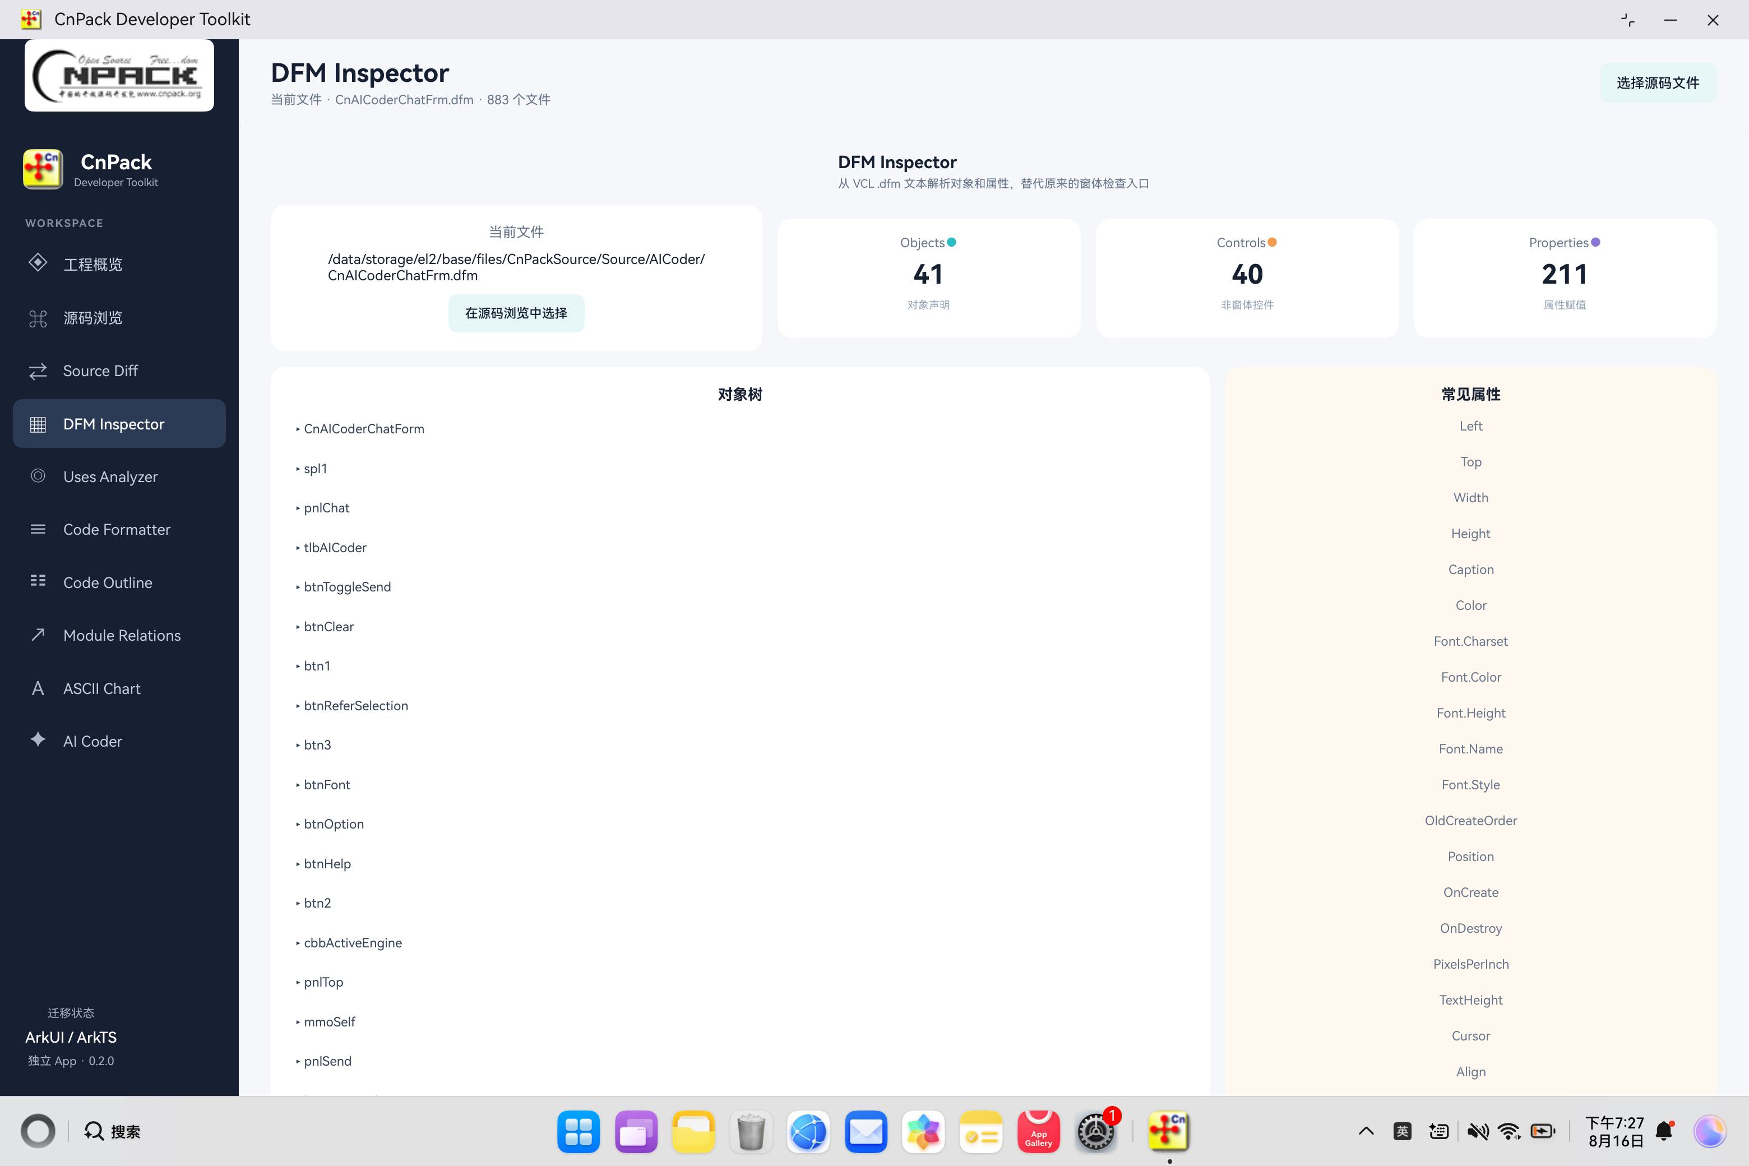Open the purple multi-window icon in dock
Screen dimensions: 1749x1166
[x=637, y=1132]
